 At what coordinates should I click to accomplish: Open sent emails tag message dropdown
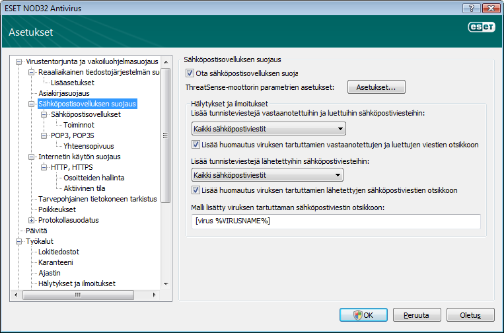click(x=268, y=175)
